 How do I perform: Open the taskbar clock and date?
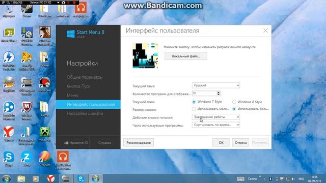tap(315, 179)
